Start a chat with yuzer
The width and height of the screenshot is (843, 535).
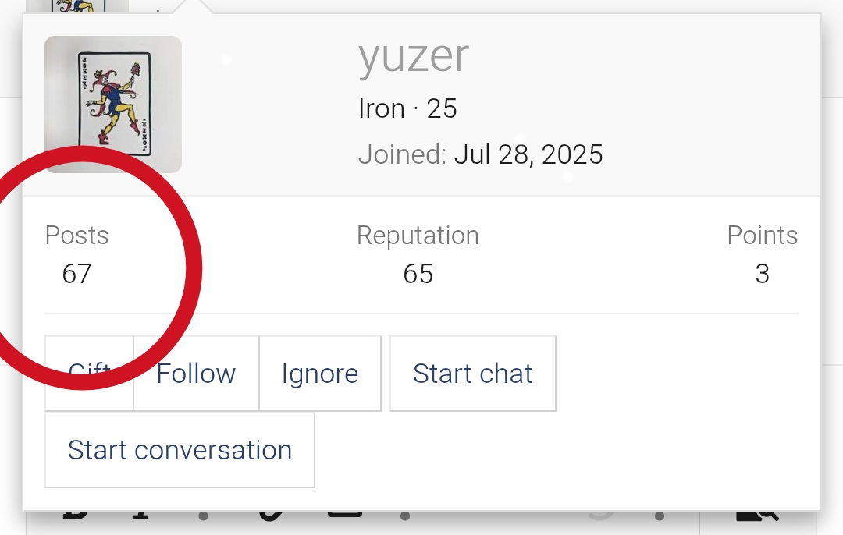(472, 374)
